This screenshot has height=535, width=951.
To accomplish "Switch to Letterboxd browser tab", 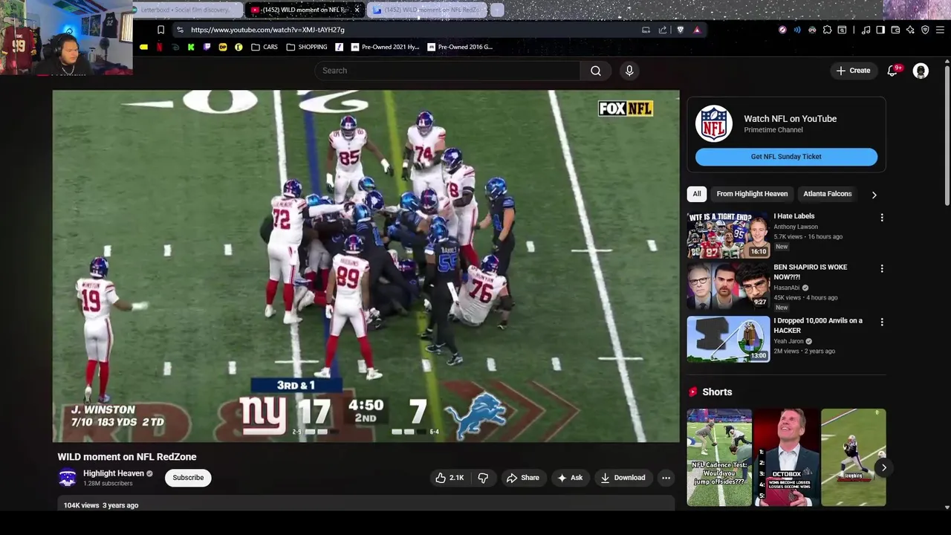I will click(x=189, y=10).
